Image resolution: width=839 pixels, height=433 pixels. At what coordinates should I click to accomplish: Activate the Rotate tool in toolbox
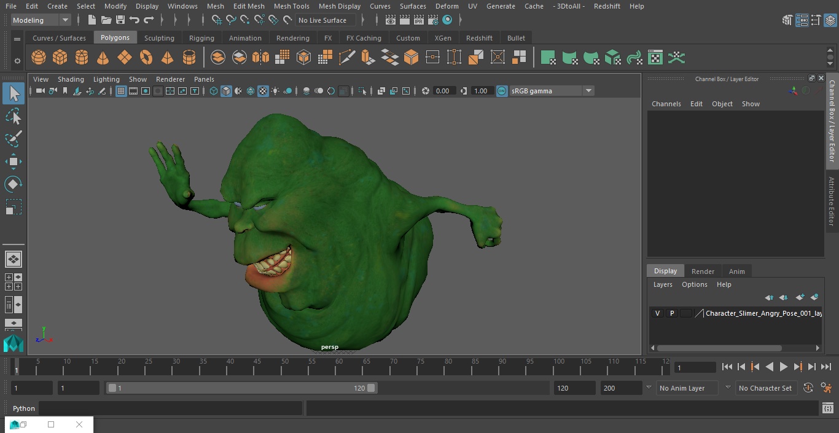click(x=13, y=184)
